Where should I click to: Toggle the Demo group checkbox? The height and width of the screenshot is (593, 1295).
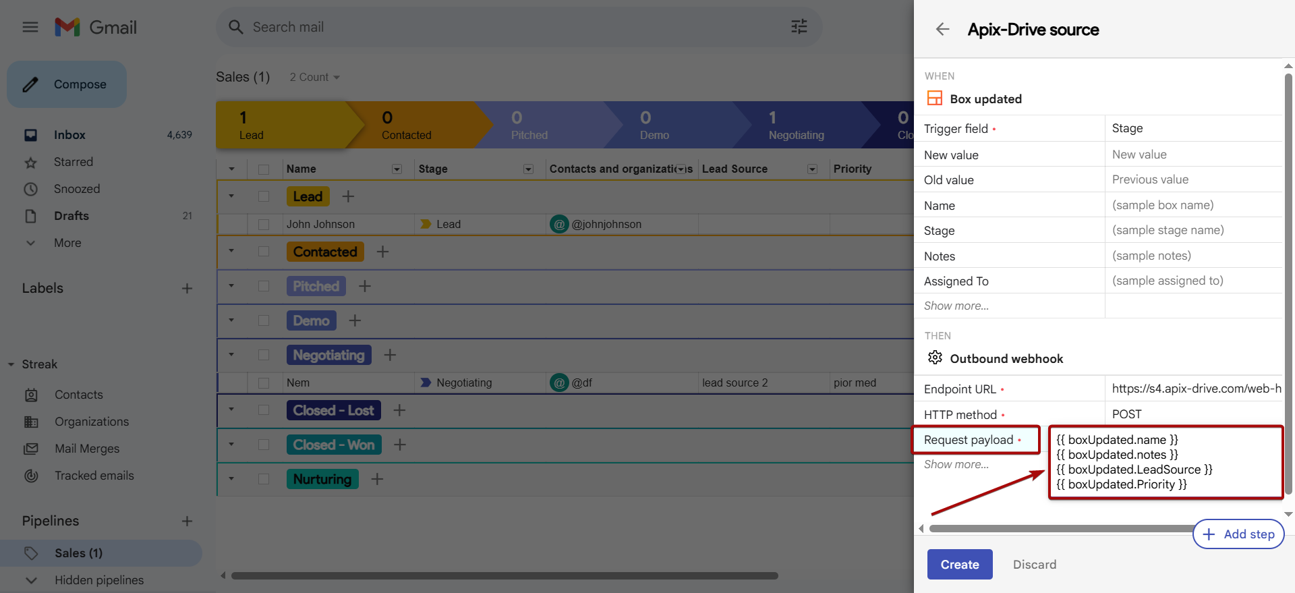264,320
